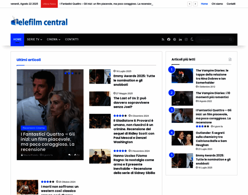Click the Articoli più letti document icon
This screenshot has width=248, height=195.
230,59
